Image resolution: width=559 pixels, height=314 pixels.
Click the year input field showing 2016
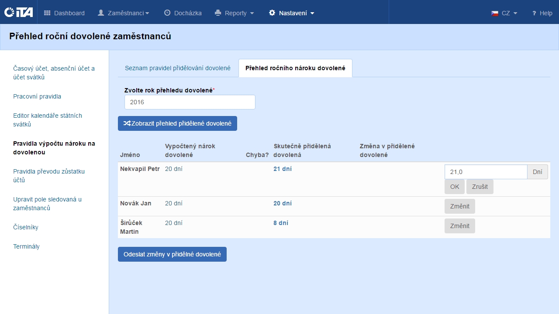pyautogui.click(x=190, y=102)
